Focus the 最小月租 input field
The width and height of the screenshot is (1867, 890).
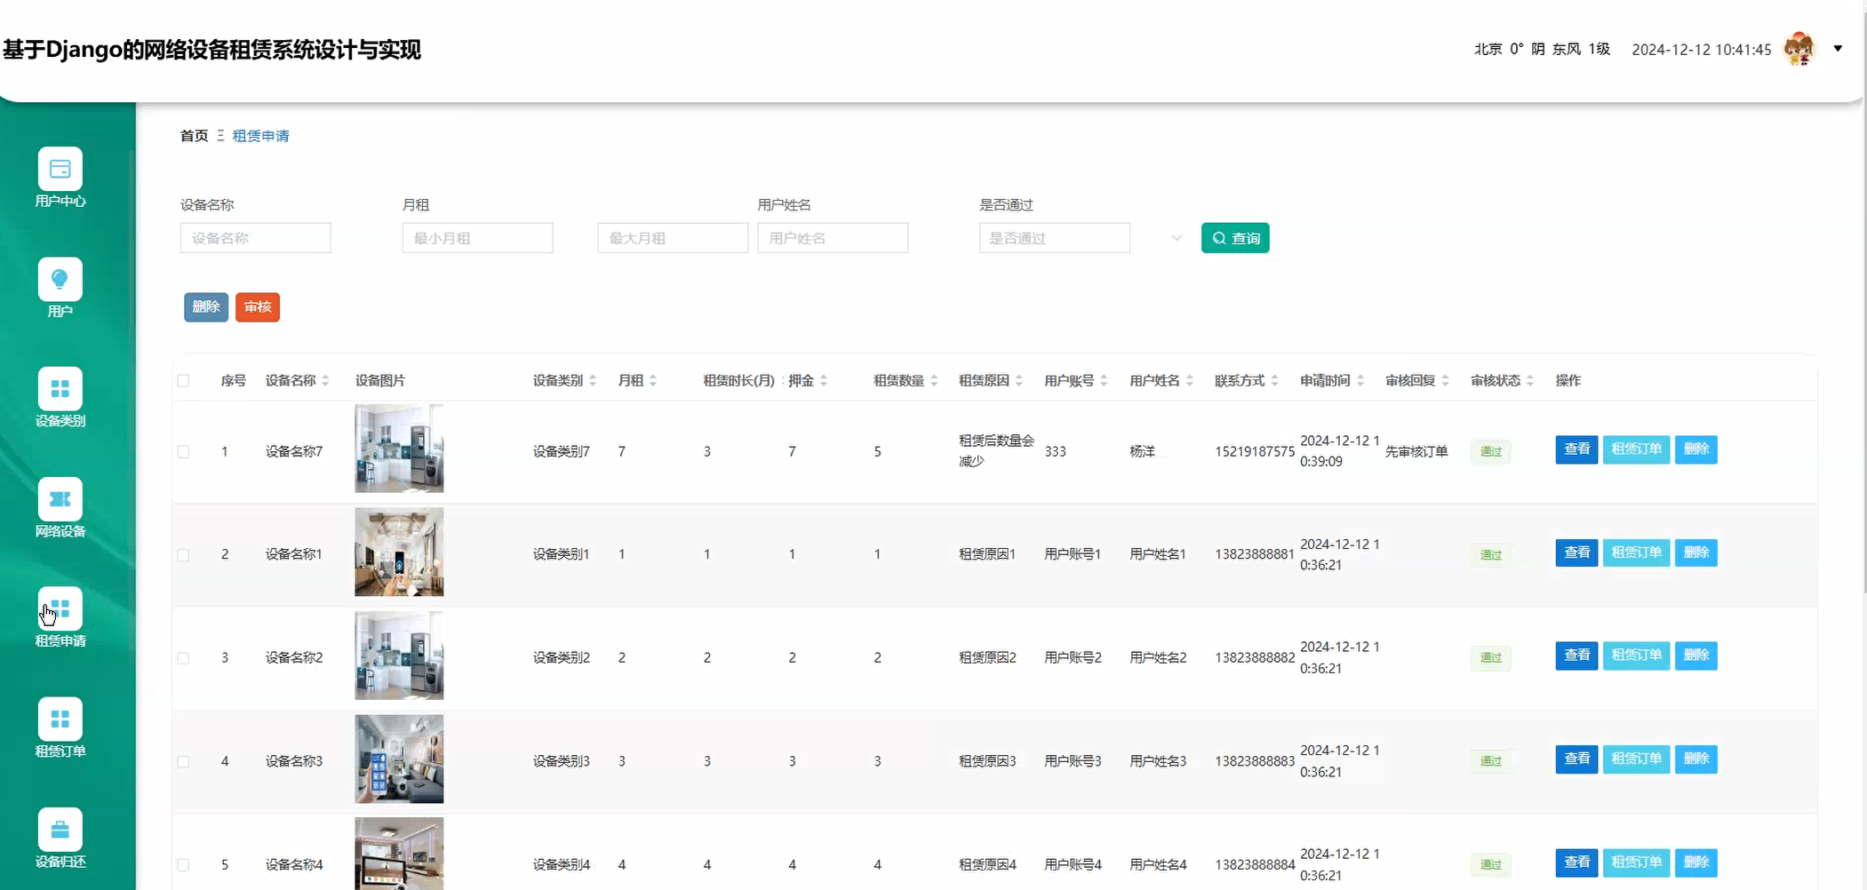(477, 238)
